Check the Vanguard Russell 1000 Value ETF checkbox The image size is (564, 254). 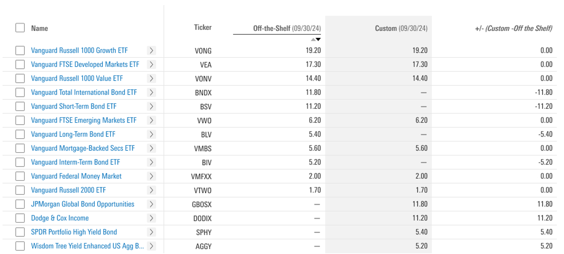coord(20,79)
